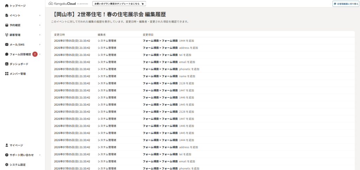
Task: Click the envelope icon beside メール/SMS
Action: click(7, 44)
